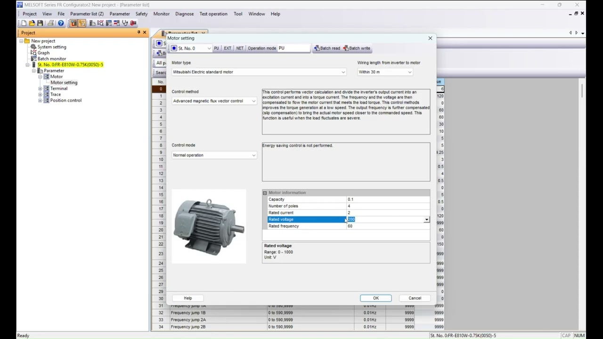Click the red-blue arrows convert toolbar icon

(117, 23)
